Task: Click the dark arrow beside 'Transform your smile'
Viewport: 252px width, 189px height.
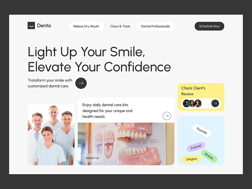Action: tap(81, 83)
